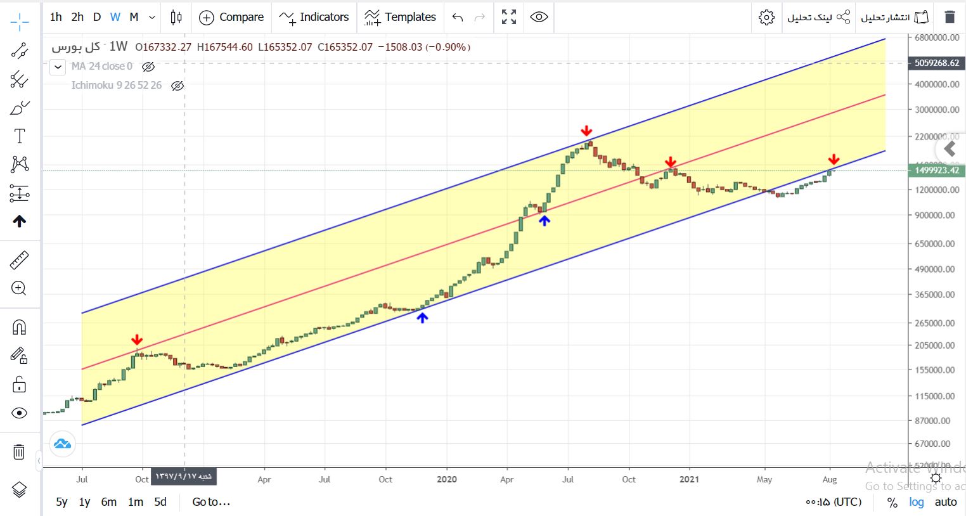Select the ruler measure tool
The width and height of the screenshot is (966, 516).
click(20, 261)
